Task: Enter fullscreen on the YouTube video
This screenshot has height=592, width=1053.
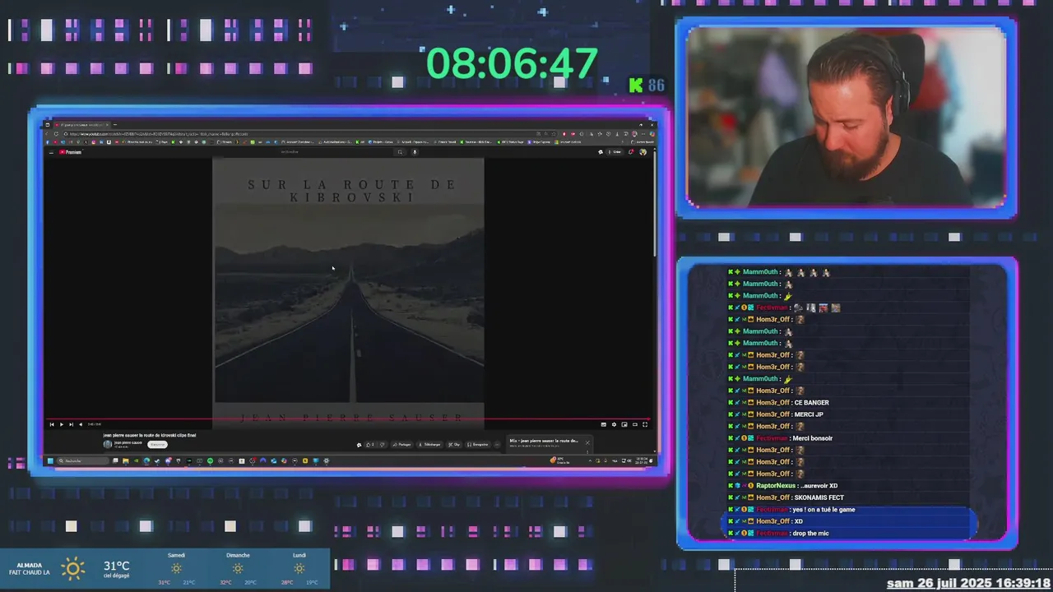Action: [x=645, y=424]
